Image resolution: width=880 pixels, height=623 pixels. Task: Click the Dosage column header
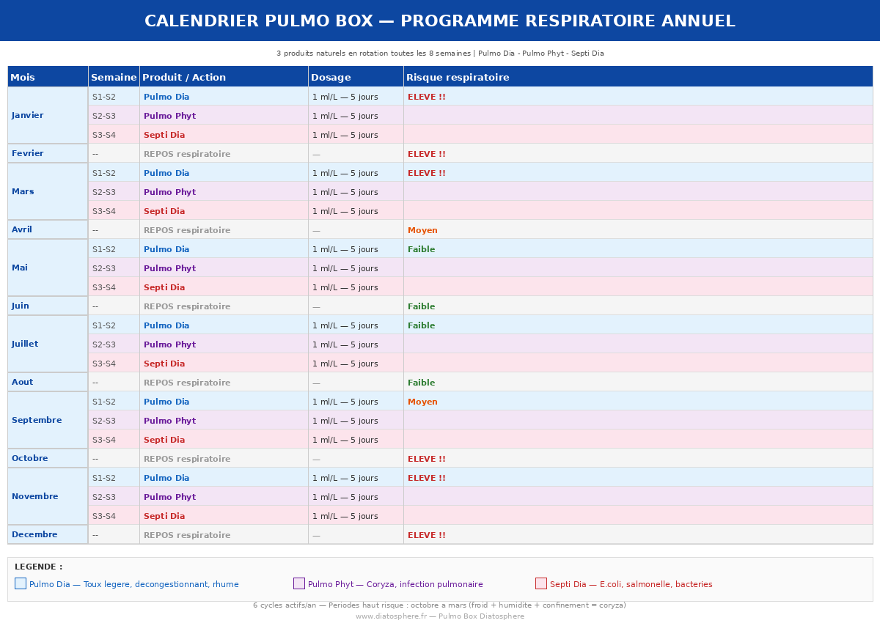click(x=356, y=77)
